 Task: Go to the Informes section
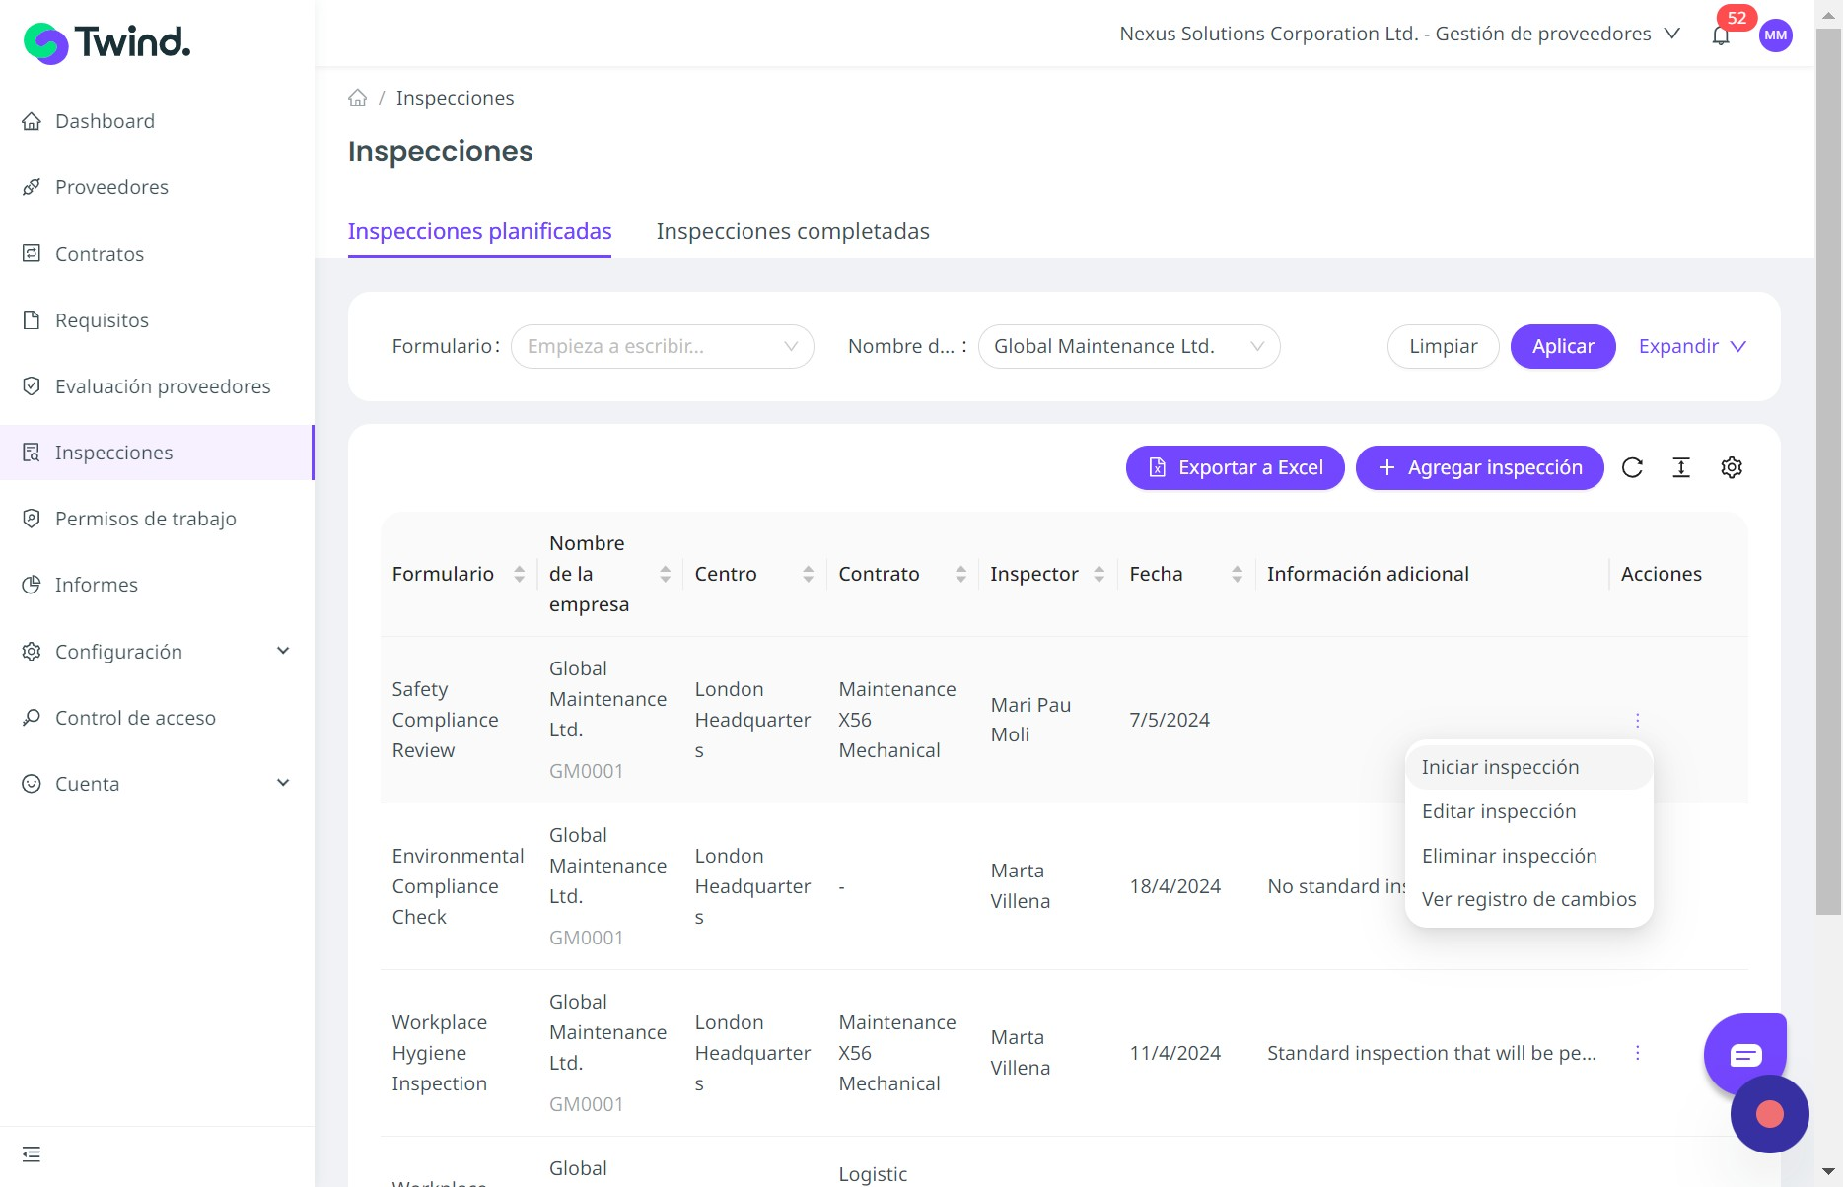pos(96,585)
